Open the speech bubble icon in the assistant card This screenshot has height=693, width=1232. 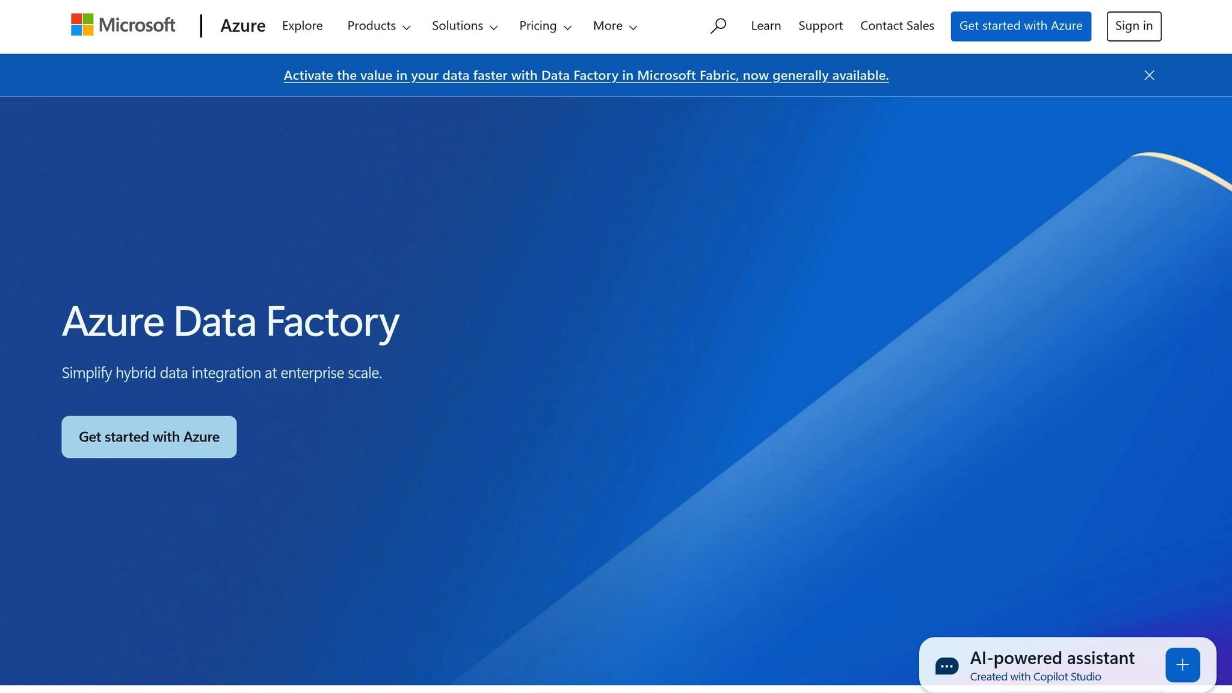coord(946,665)
